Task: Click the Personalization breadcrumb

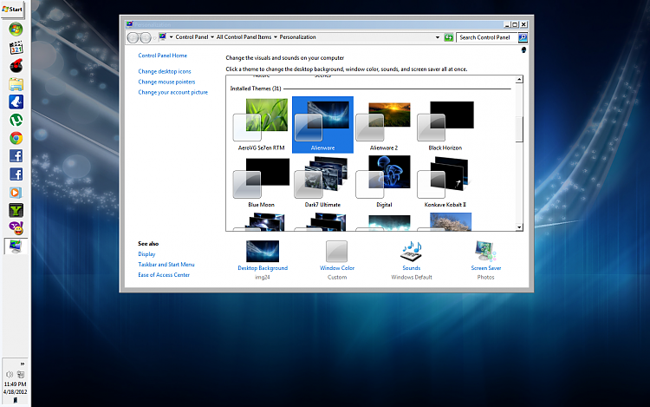Action: pyautogui.click(x=297, y=37)
